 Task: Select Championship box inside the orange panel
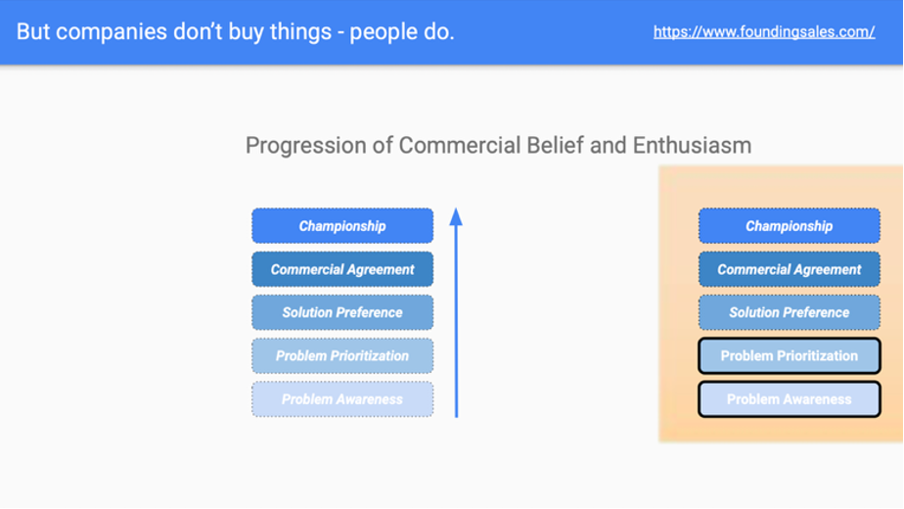tap(789, 226)
